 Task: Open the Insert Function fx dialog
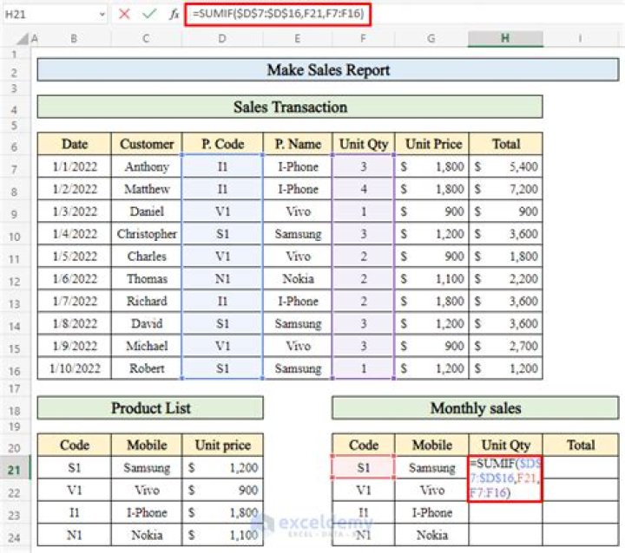click(x=174, y=14)
